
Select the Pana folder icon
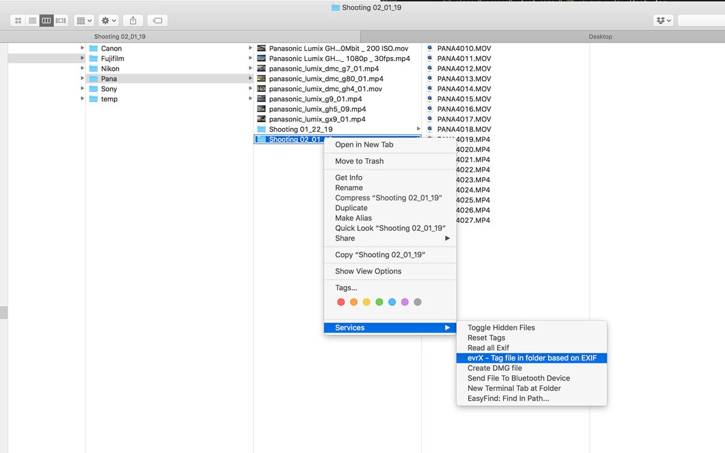94,79
